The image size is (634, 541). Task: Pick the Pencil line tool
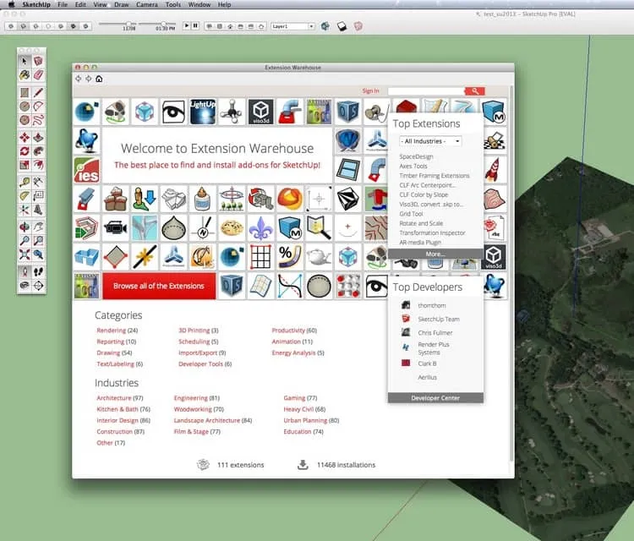38,93
